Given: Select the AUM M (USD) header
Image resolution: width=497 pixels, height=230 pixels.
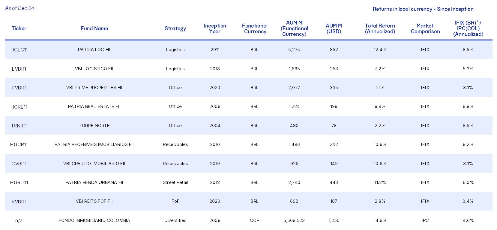Looking at the screenshot, I should (x=334, y=28).
